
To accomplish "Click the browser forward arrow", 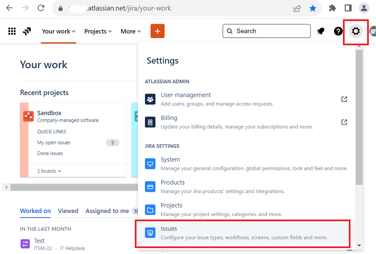I will (25, 8).
